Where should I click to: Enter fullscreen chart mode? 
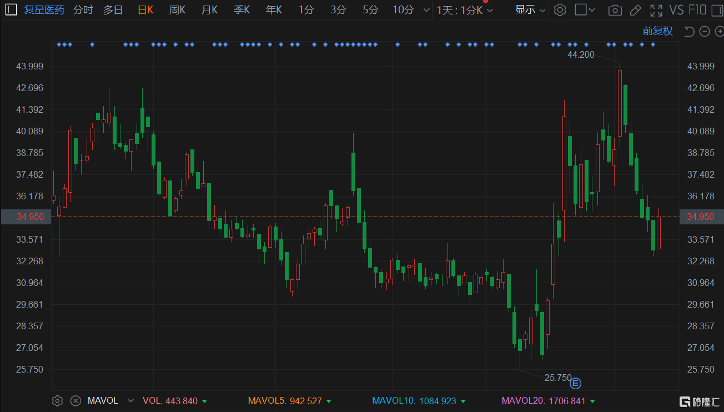pyautogui.click(x=656, y=10)
